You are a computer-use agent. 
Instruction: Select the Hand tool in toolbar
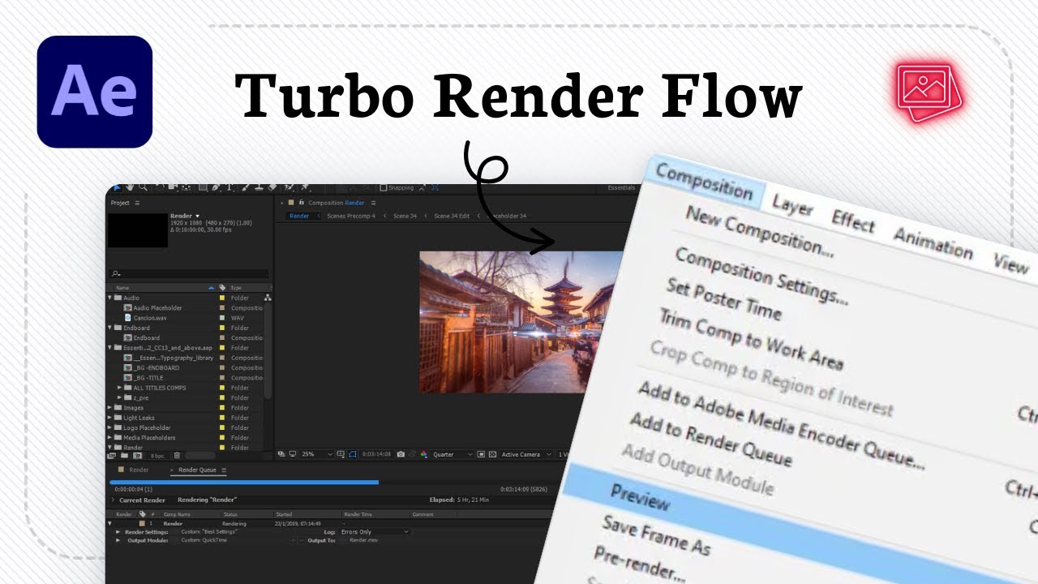point(130,187)
